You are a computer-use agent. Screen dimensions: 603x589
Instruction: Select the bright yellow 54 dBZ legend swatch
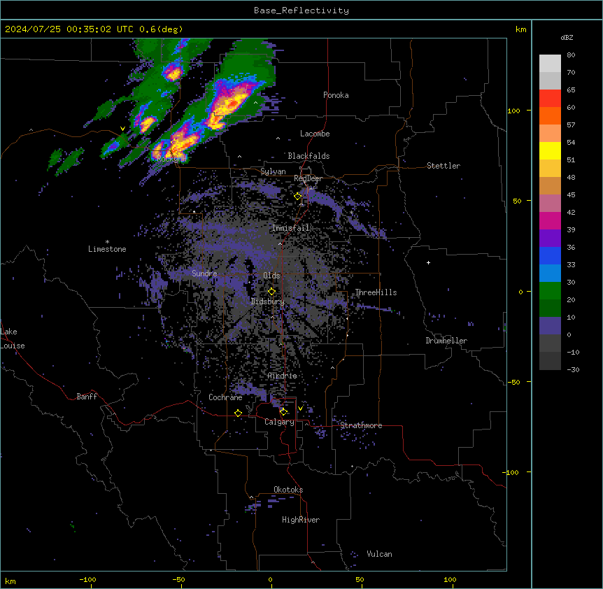click(x=550, y=150)
